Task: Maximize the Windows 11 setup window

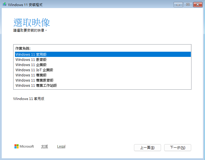Action: [x=188, y=5]
